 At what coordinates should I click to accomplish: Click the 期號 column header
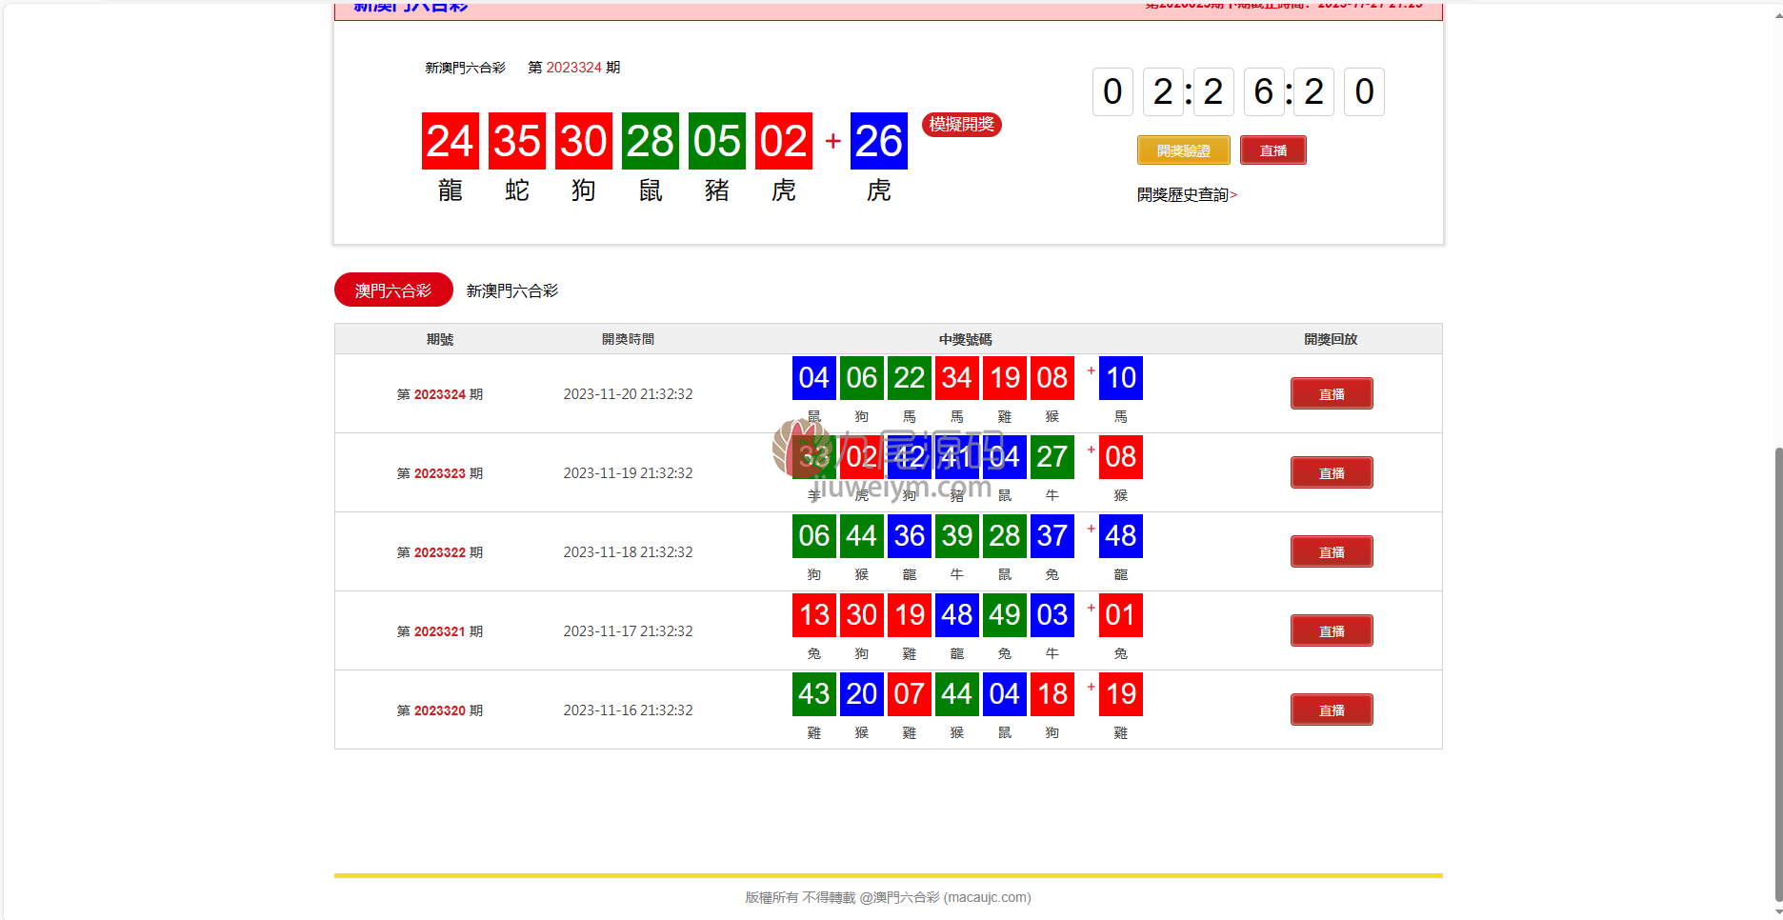tap(440, 339)
